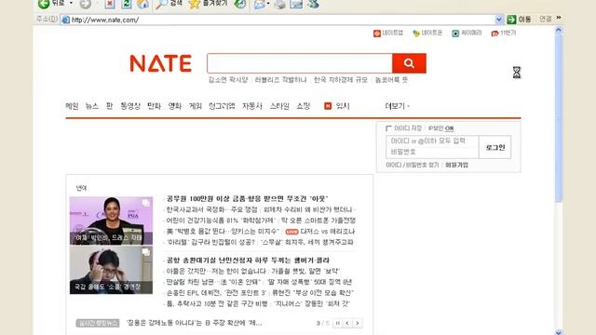Click trending search 한국 지하경제 규모
The height and width of the screenshot is (335, 596).
[341, 80]
